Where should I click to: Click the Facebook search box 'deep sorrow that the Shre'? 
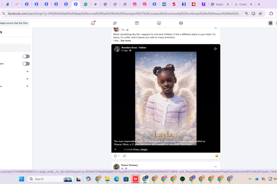14,23
